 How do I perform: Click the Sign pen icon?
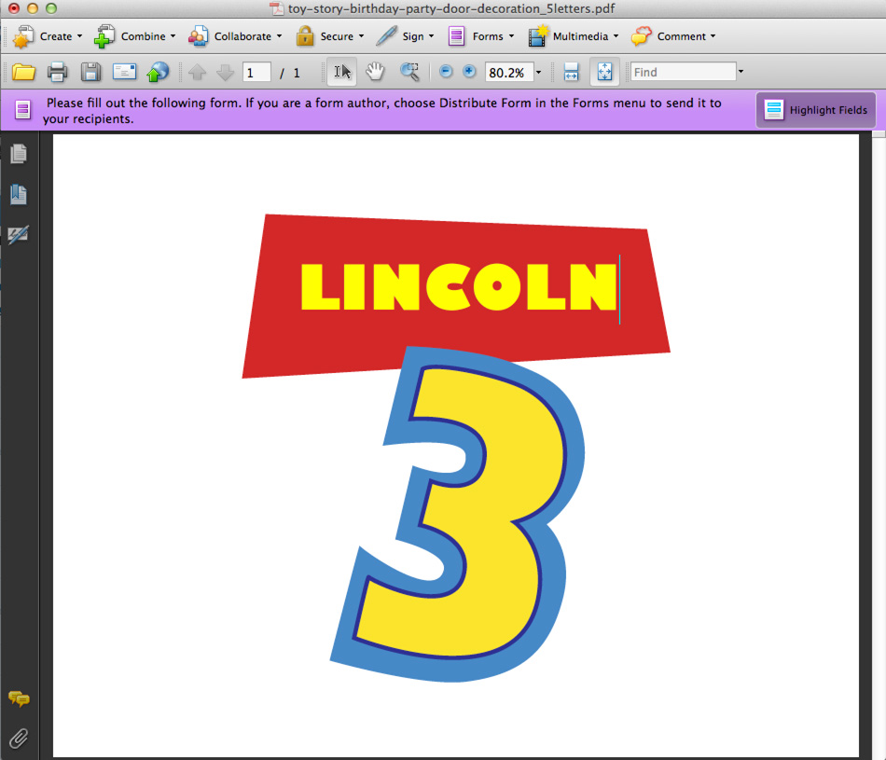tap(386, 36)
